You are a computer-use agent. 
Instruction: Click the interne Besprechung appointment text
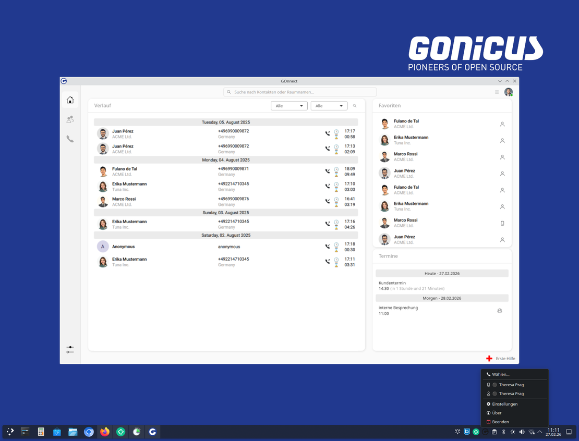398,308
